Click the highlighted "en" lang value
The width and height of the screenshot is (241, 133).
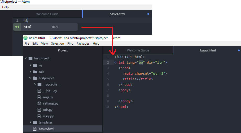point(141,63)
